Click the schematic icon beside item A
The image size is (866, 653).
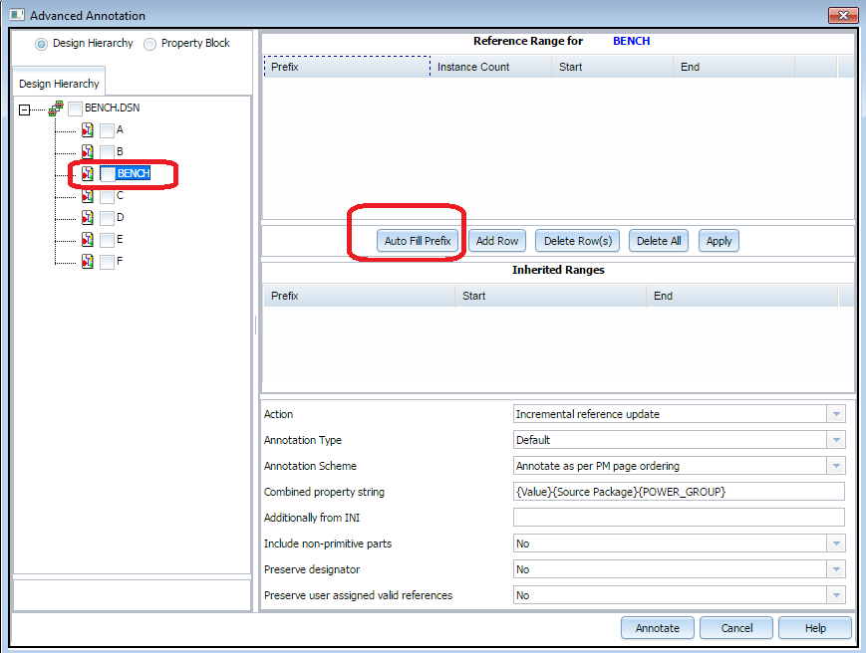pos(88,129)
